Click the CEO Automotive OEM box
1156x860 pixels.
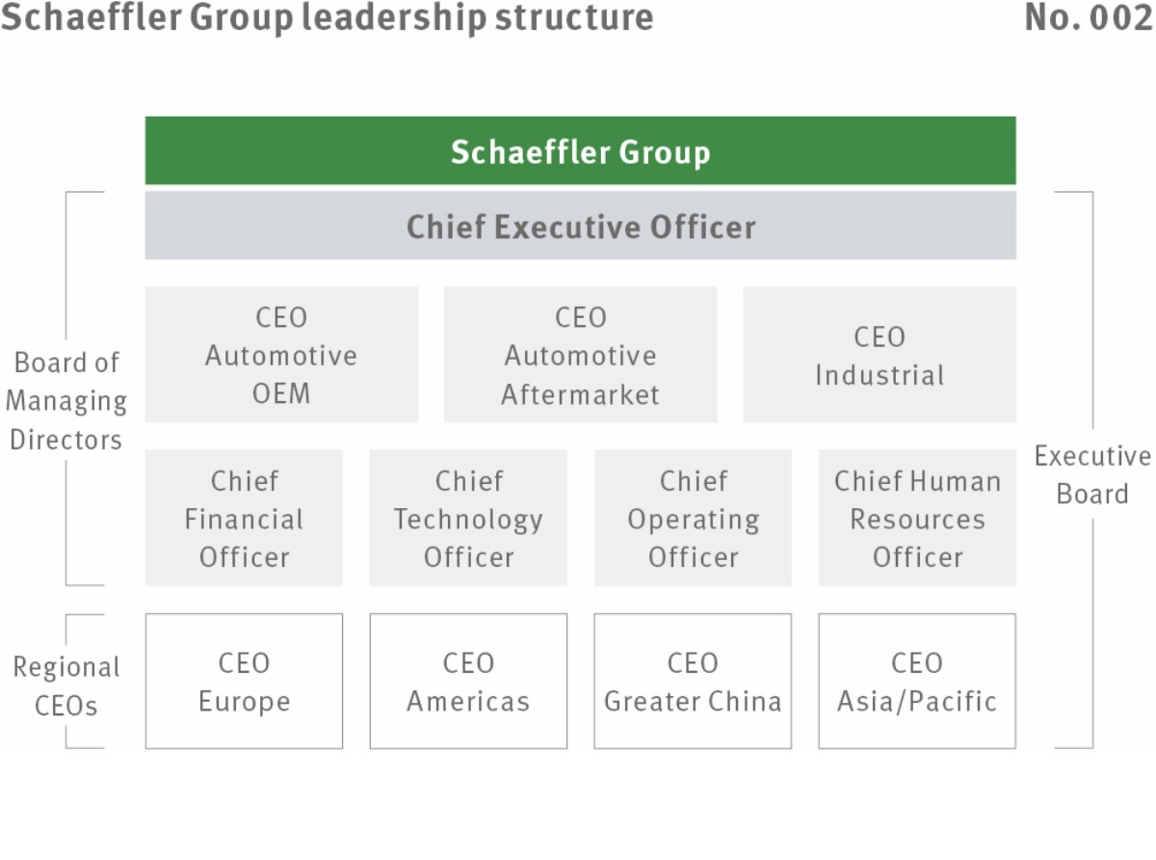pos(281,355)
